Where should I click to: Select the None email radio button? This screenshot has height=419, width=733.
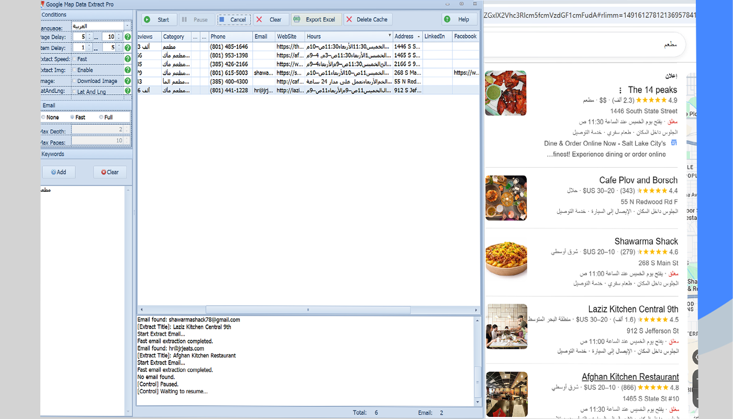[x=43, y=117]
